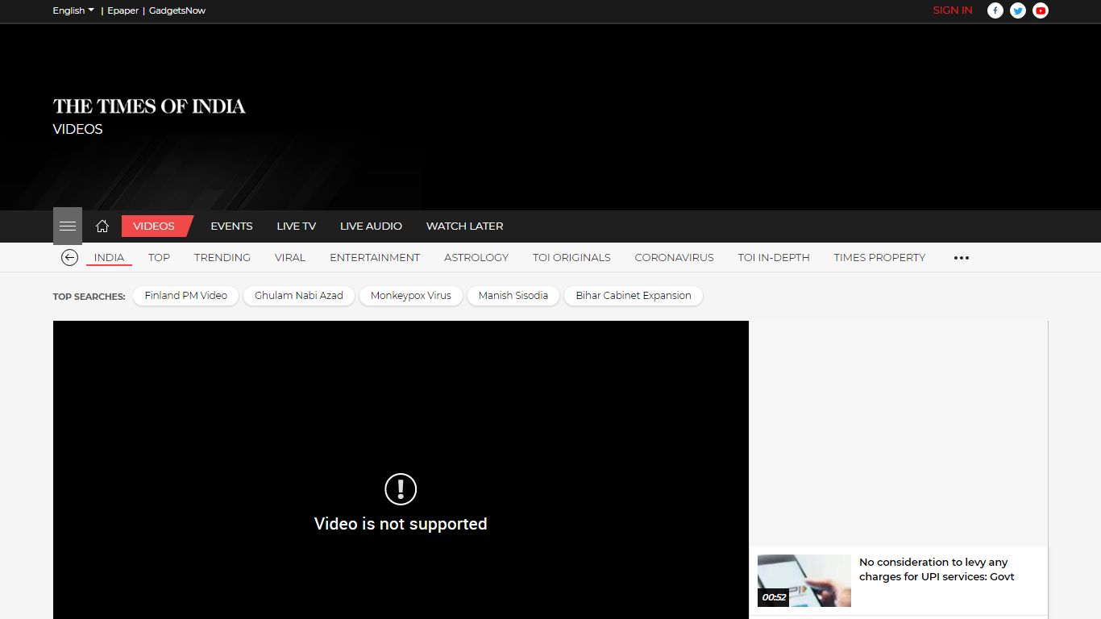The height and width of the screenshot is (619, 1101).
Task: Open the LIVE TV tab
Action: coord(297,226)
